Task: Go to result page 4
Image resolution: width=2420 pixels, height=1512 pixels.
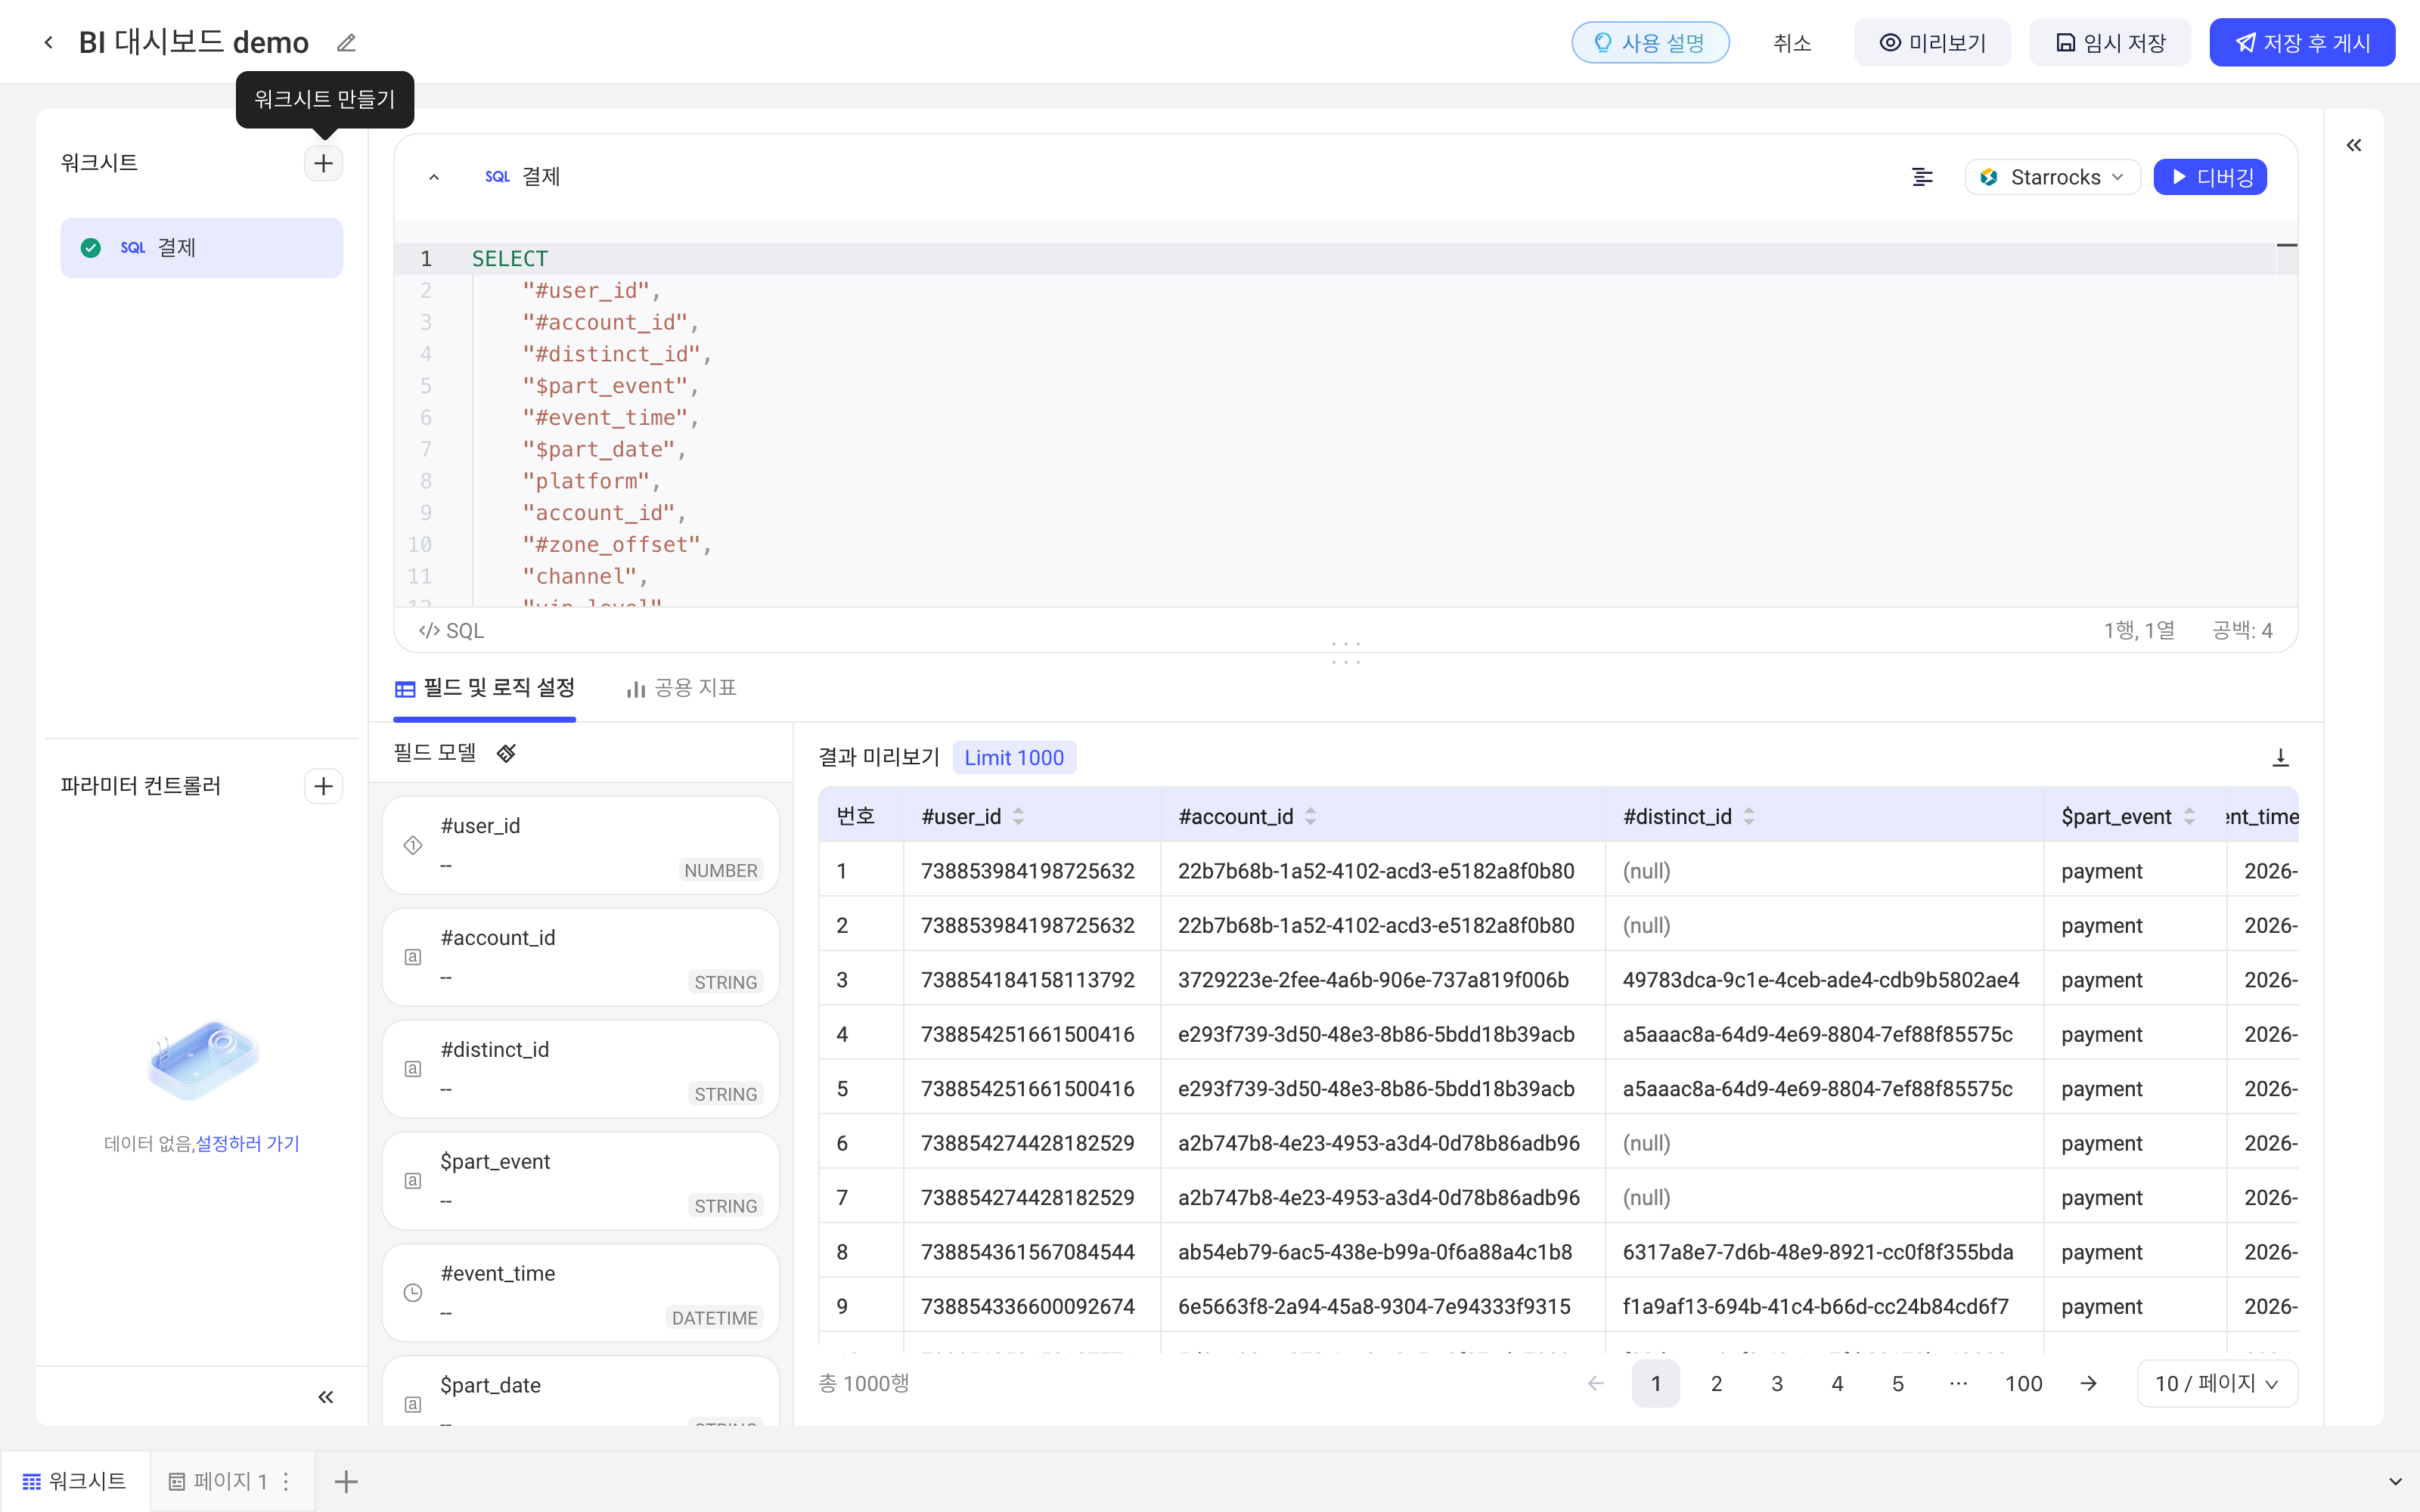Action: click(x=1837, y=1383)
